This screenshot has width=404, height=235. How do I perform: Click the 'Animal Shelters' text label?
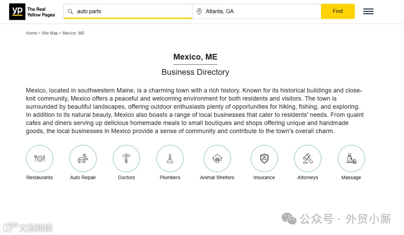217,177
